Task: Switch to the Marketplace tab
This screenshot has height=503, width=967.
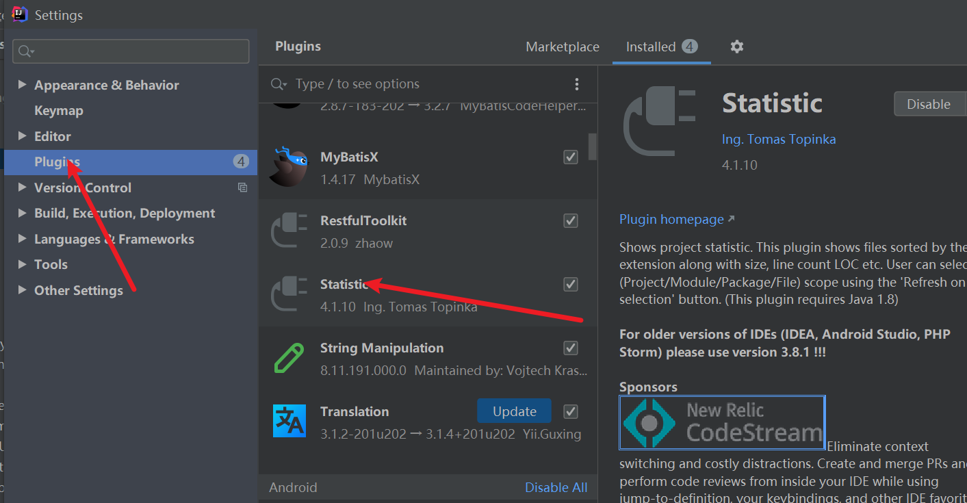Action: [563, 47]
